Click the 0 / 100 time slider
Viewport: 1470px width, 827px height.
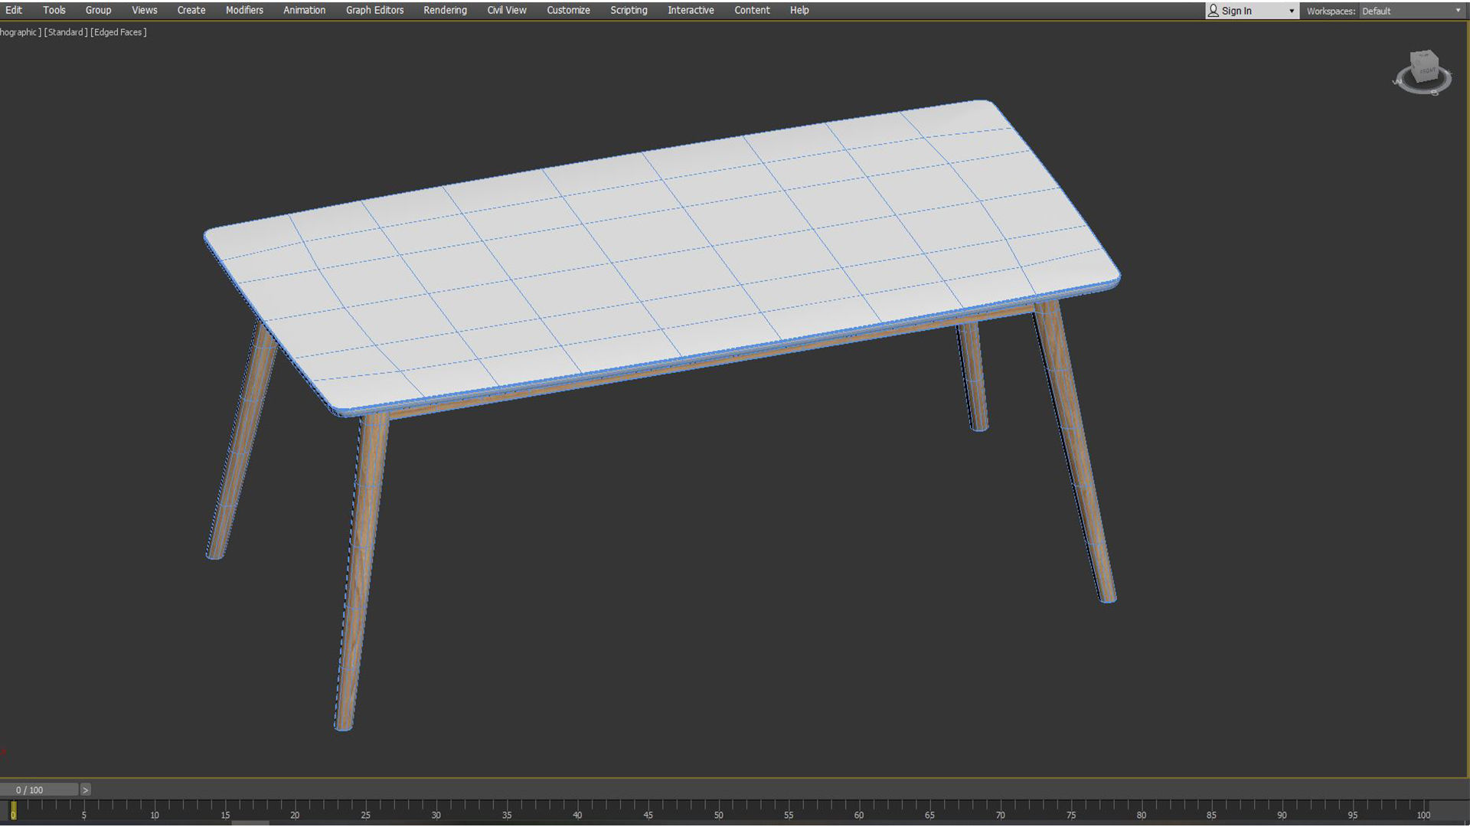click(x=39, y=789)
